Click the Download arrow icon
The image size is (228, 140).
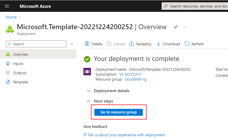coord(158,44)
